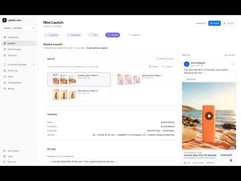
Task: Play the video in the ad preview
Action: 209,116
